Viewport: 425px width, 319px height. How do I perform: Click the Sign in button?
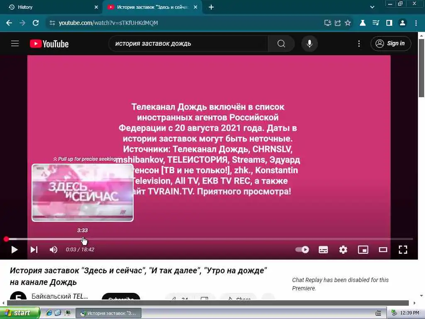[x=391, y=43]
